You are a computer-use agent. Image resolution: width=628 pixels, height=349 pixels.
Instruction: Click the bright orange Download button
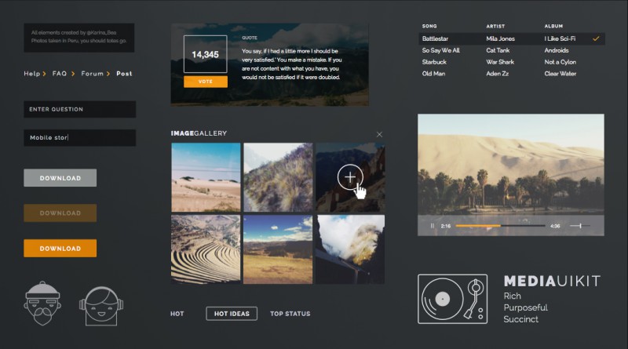pos(60,248)
